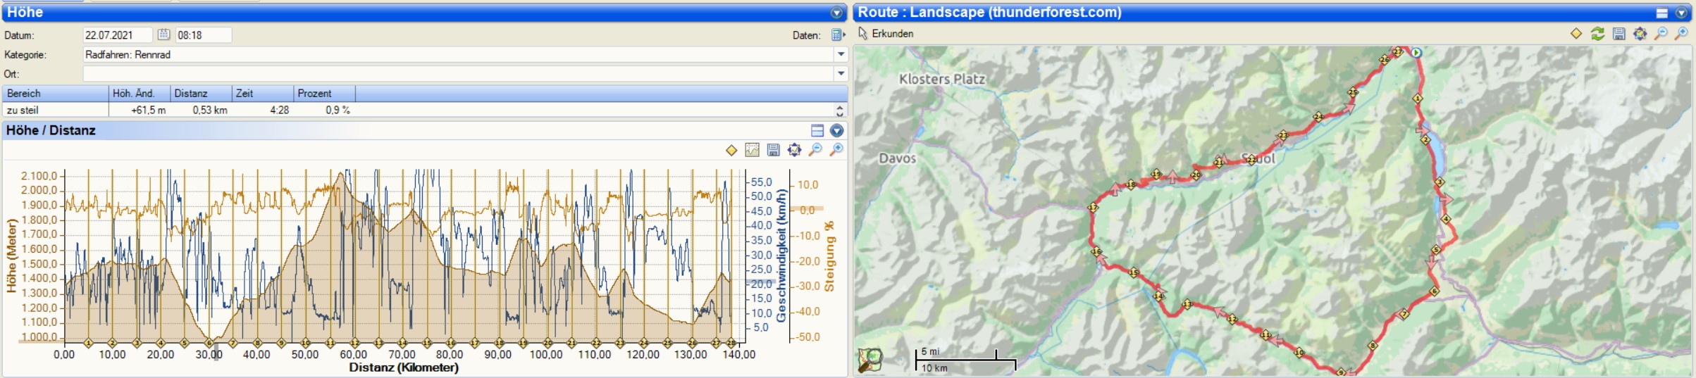Save the elevation chart image

point(773,150)
